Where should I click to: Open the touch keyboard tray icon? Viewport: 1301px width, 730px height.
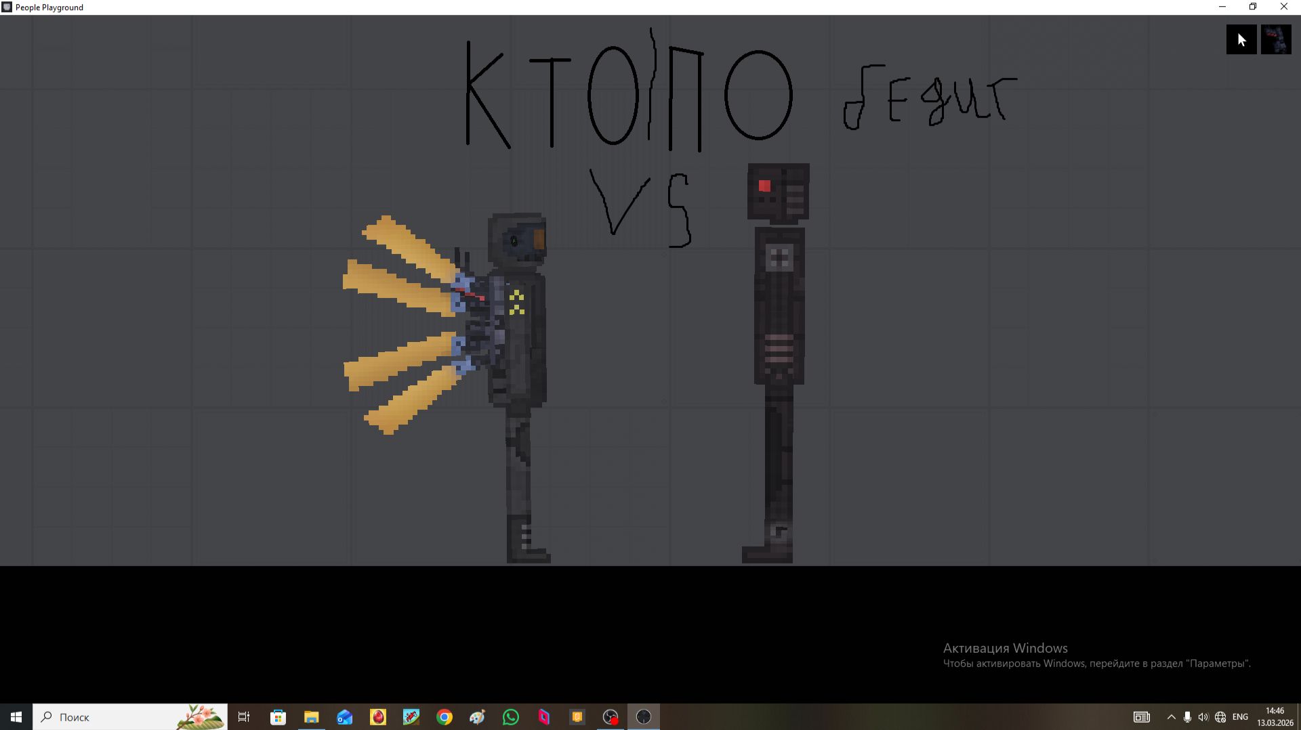pyautogui.click(x=1142, y=716)
